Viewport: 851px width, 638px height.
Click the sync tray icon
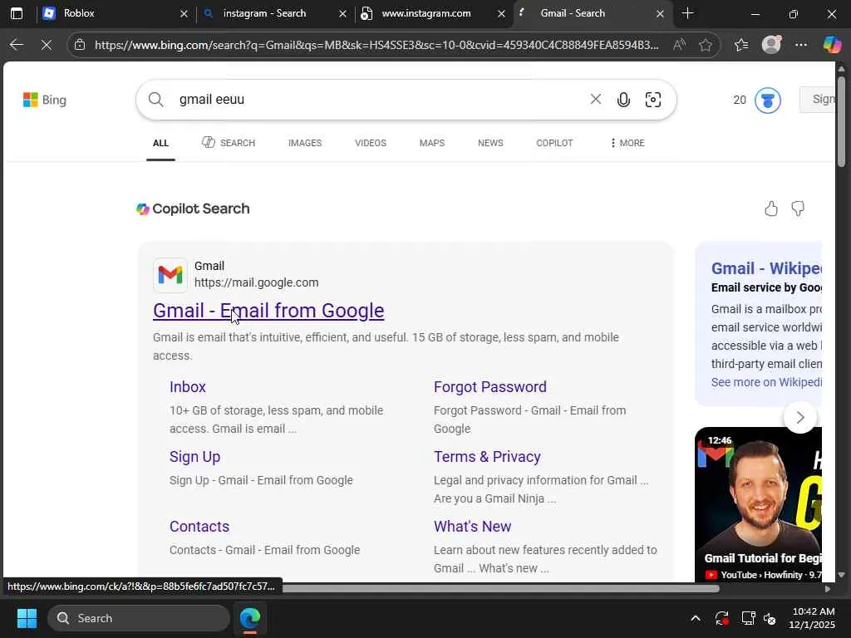722,618
